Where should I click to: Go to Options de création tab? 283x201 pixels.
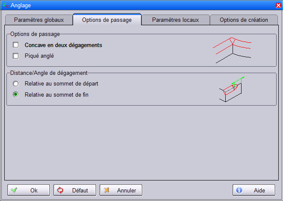tap(244, 20)
